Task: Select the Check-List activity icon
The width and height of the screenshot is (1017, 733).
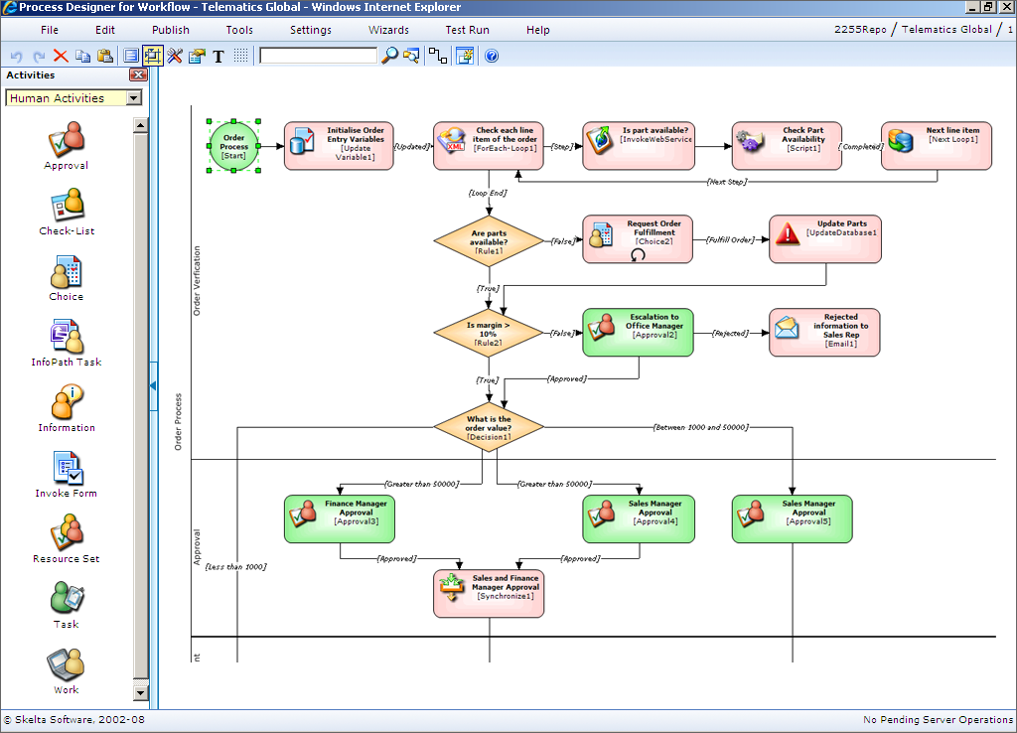Action: tap(67, 206)
